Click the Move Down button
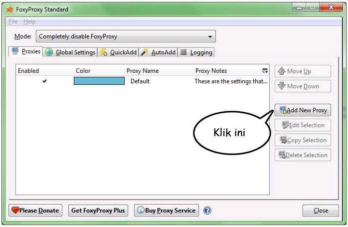Viewport: 348px width, 227px height. tap(303, 86)
